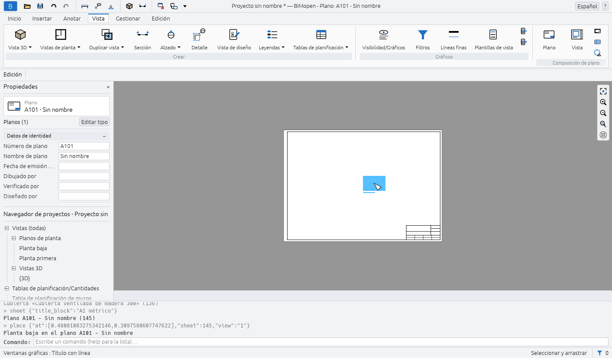This screenshot has width=612, height=358.
Task: Click the save disk icon
Action: click(40, 6)
